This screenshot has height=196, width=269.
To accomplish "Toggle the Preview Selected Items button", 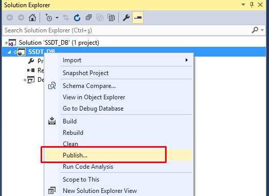I will pos(138,17).
